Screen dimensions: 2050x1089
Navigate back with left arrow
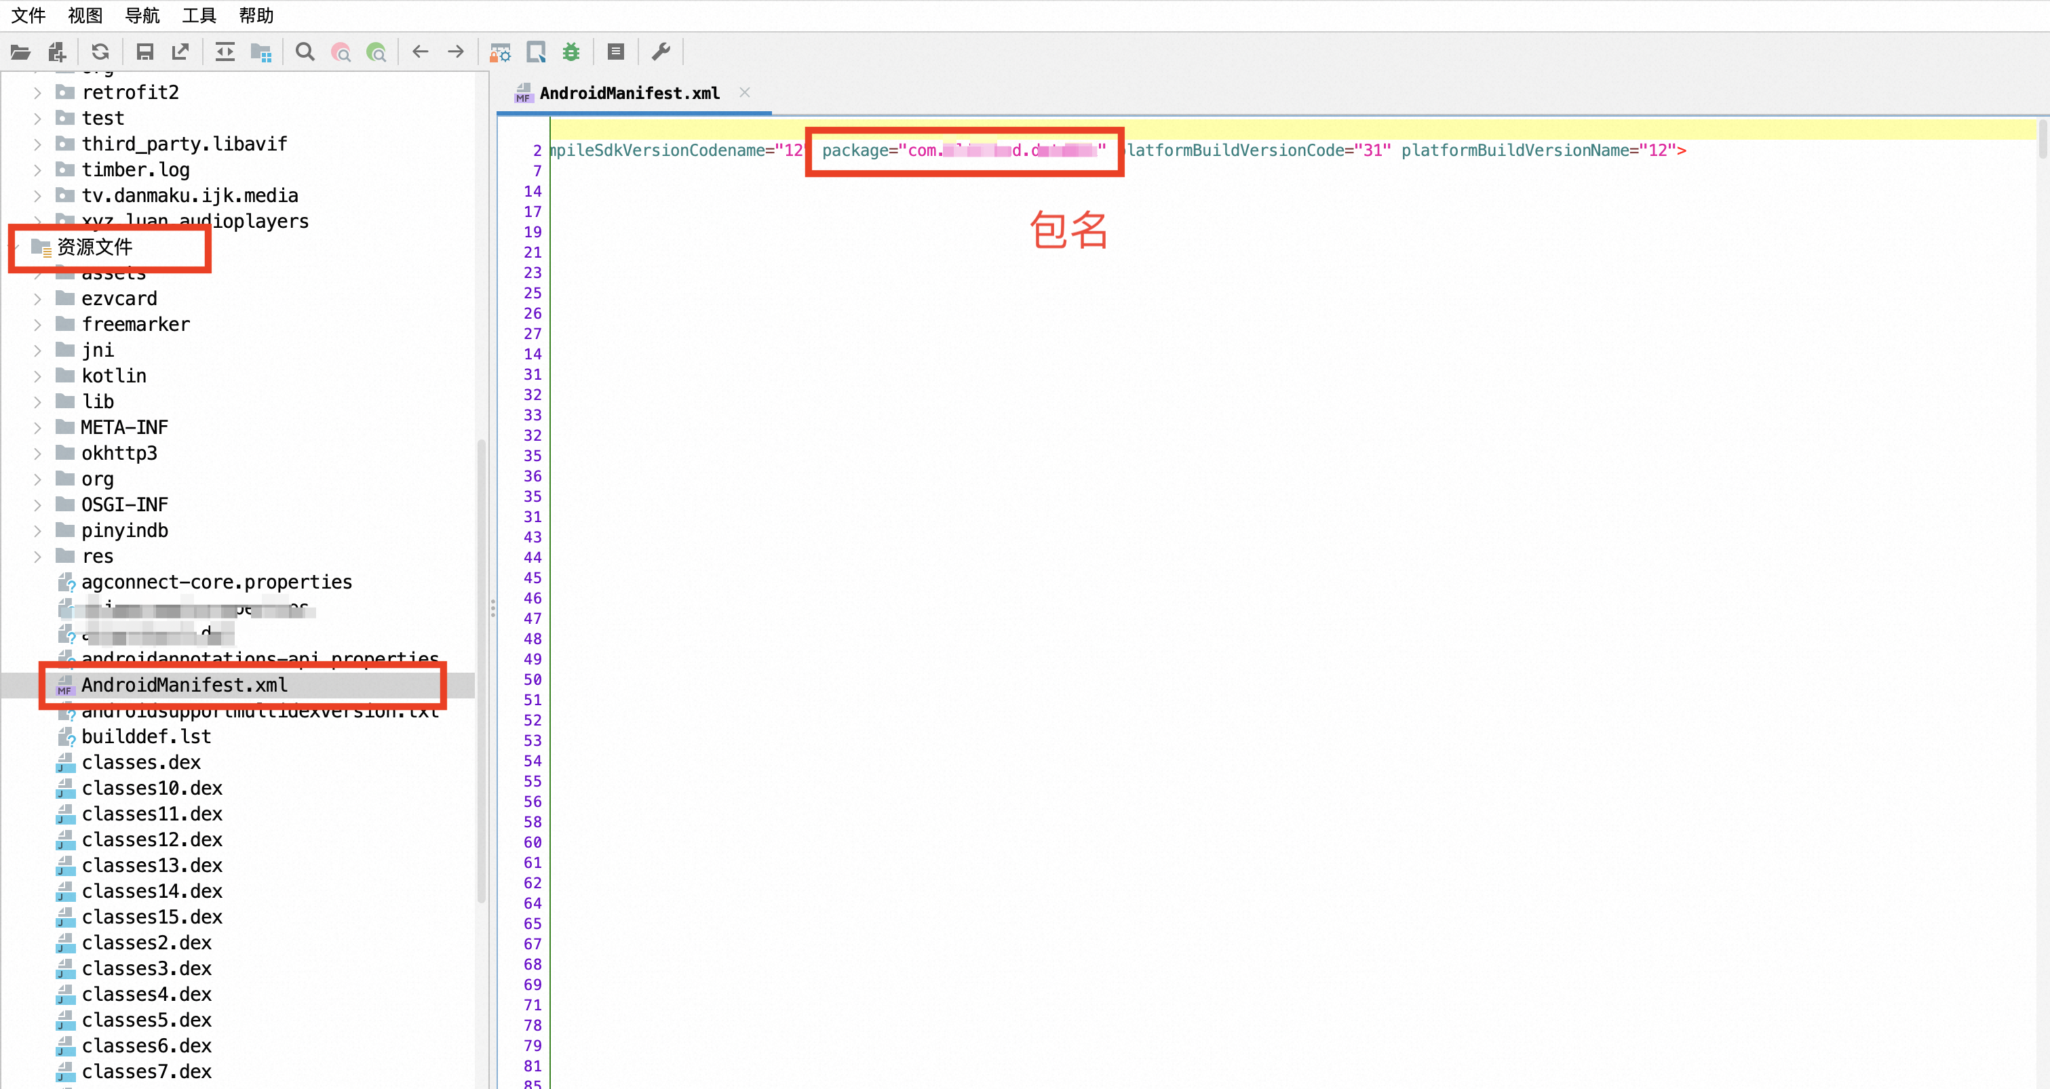tap(420, 52)
